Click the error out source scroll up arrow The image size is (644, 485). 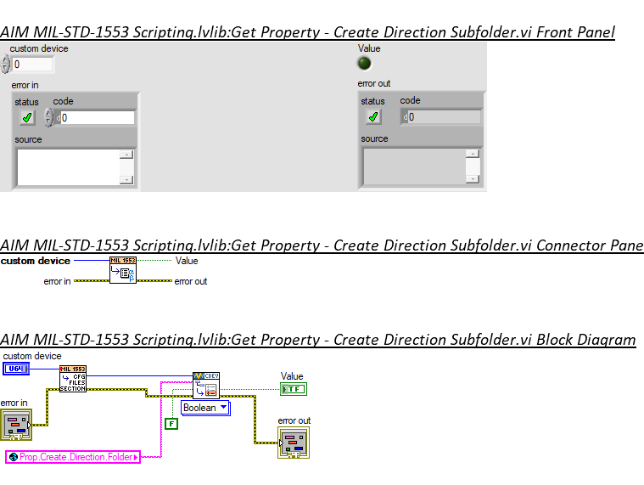[x=473, y=154]
